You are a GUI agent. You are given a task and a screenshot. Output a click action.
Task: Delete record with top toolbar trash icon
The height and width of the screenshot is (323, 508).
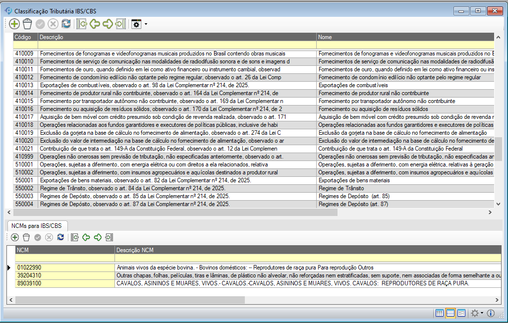pyautogui.click(x=28, y=24)
